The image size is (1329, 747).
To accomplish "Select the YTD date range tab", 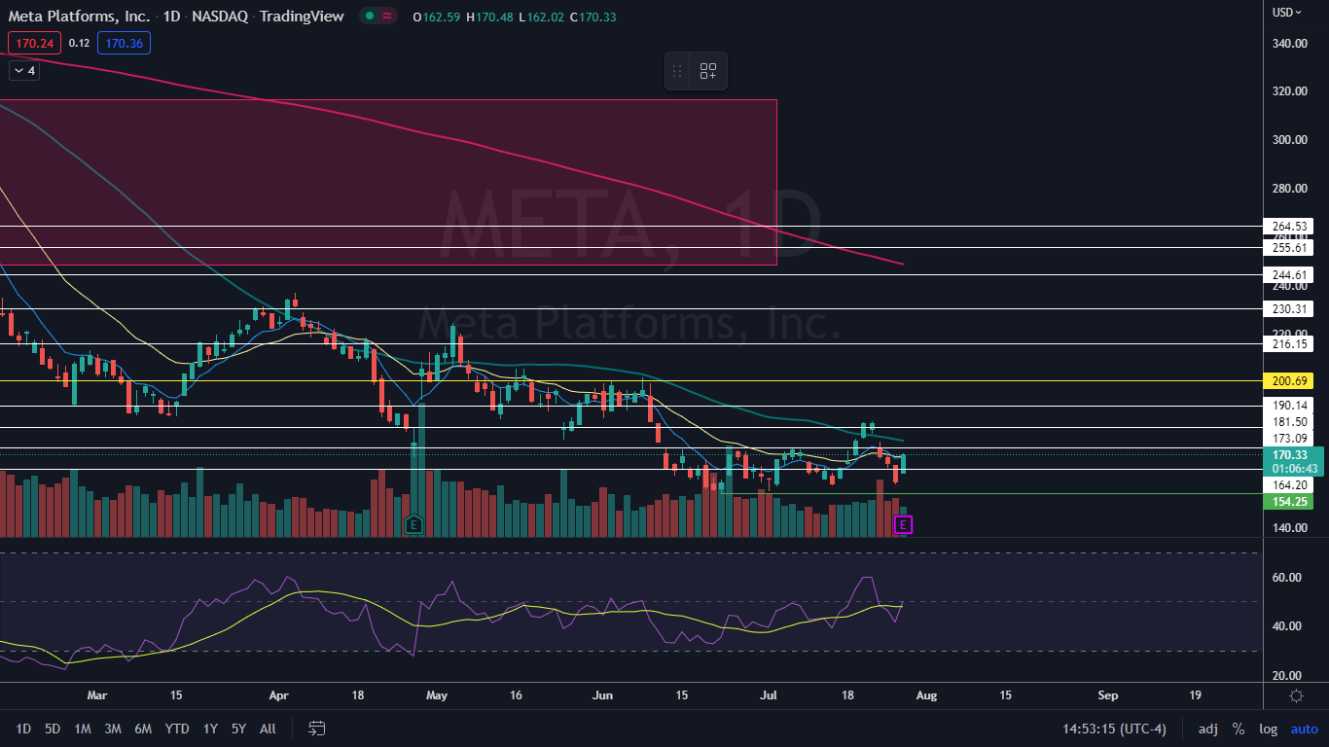I will [177, 729].
